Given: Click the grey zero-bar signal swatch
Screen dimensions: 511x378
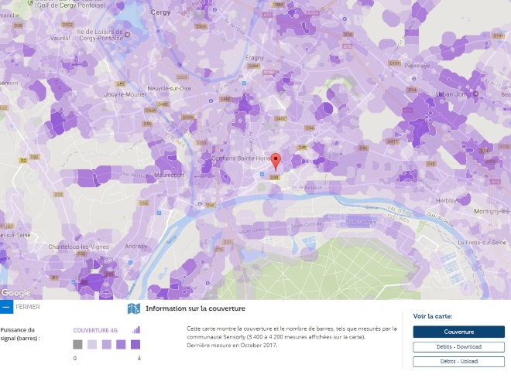Looking at the screenshot, I should point(77,345).
